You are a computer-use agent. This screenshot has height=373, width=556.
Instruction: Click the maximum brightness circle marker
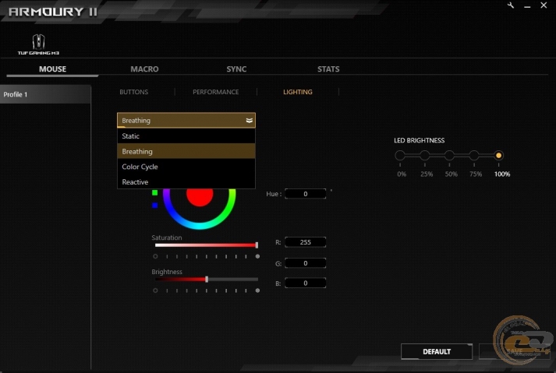coord(257,290)
